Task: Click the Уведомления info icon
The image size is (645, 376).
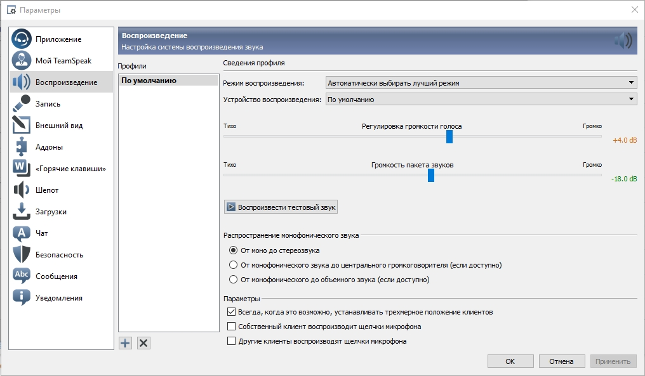Action: pos(22,297)
